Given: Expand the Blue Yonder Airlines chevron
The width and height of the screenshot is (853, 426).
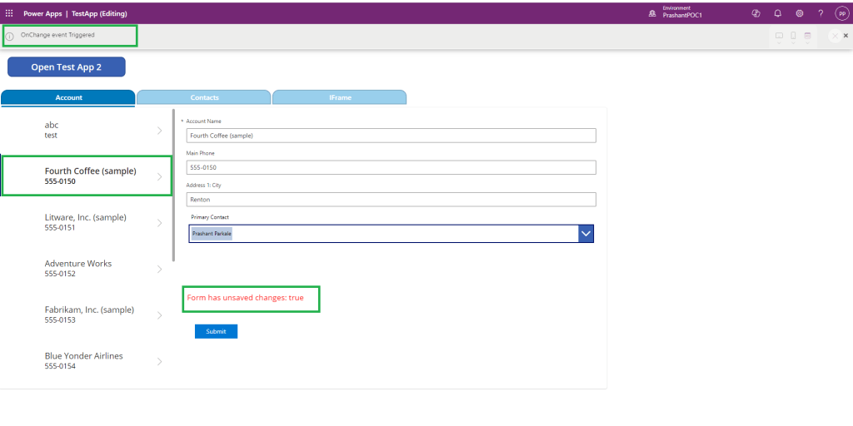Looking at the screenshot, I should pyautogui.click(x=159, y=361).
